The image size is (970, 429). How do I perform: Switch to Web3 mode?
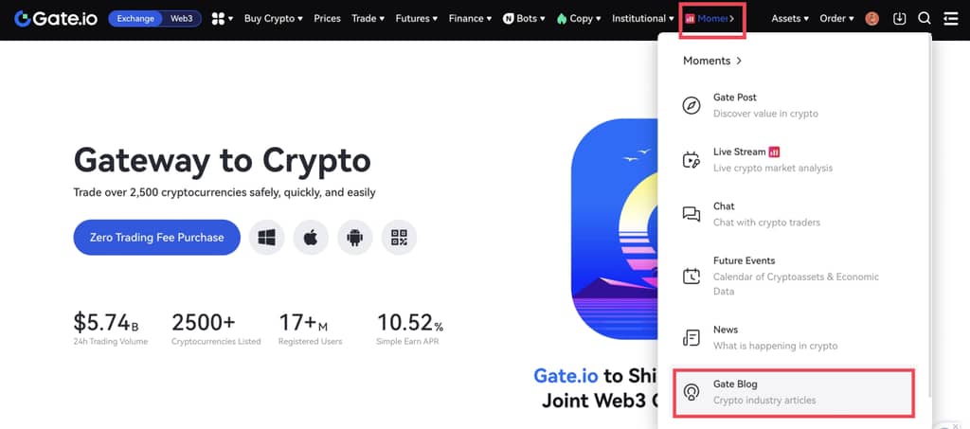click(x=182, y=18)
